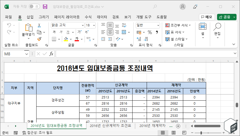Screen dimensions: 240x136
Task: Switch to the Formulas tab
Action: tap(88, 17)
